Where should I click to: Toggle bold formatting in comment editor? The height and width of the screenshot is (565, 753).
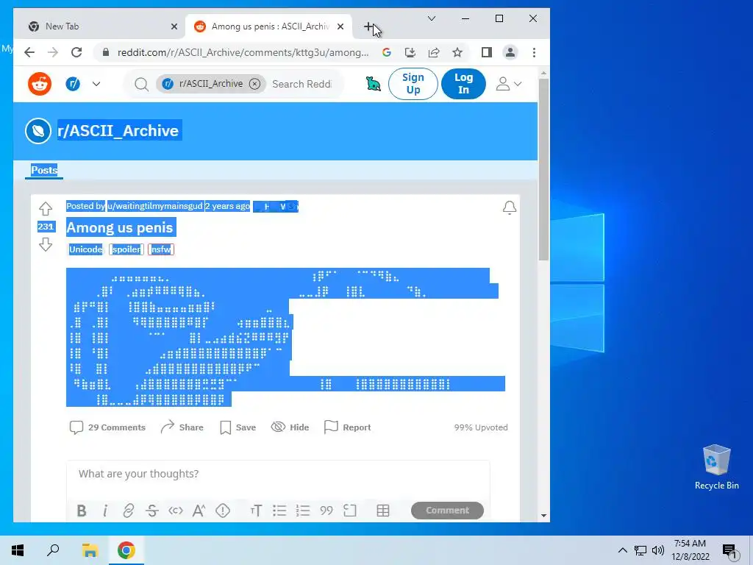coord(82,511)
